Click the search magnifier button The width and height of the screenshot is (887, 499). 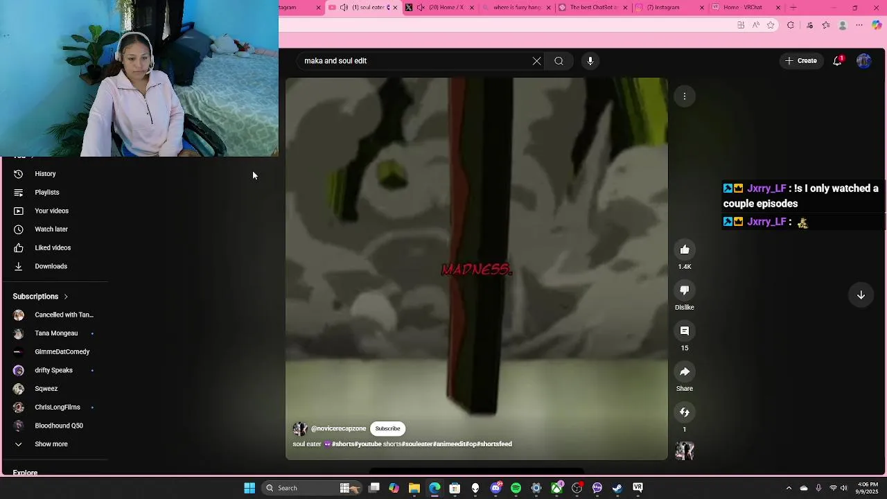(559, 61)
